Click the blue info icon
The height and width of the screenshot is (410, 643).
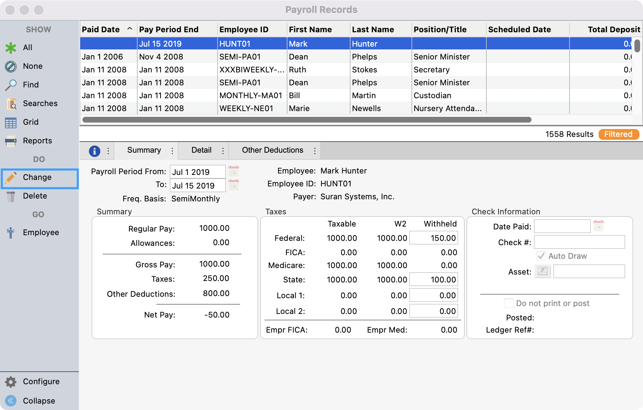point(94,151)
